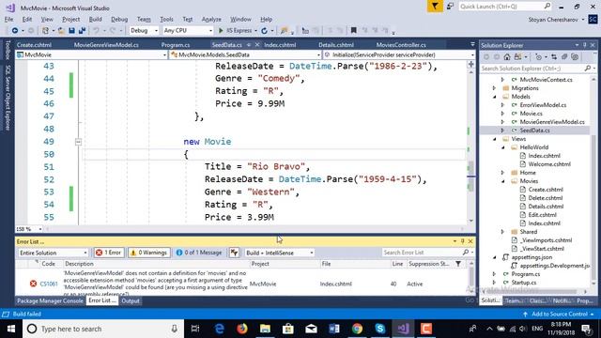This screenshot has width=601, height=338.
Task: Pin the Error List panel
Action: (x=463, y=241)
